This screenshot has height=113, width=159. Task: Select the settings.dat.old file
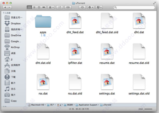point(139,82)
